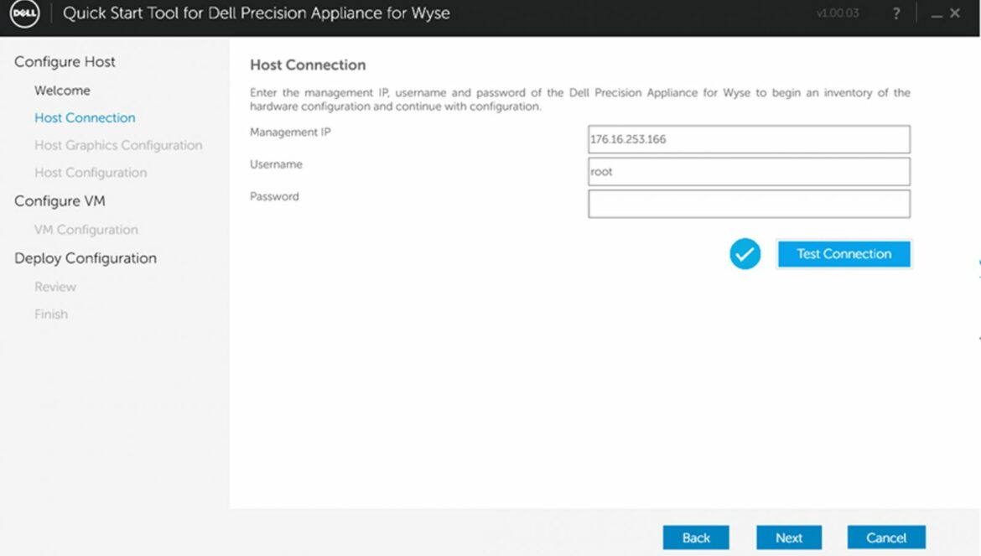Open Host Configuration step
Image resolution: width=981 pixels, height=556 pixels.
click(91, 173)
